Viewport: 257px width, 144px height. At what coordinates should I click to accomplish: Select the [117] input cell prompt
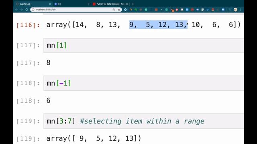pos(28,45)
